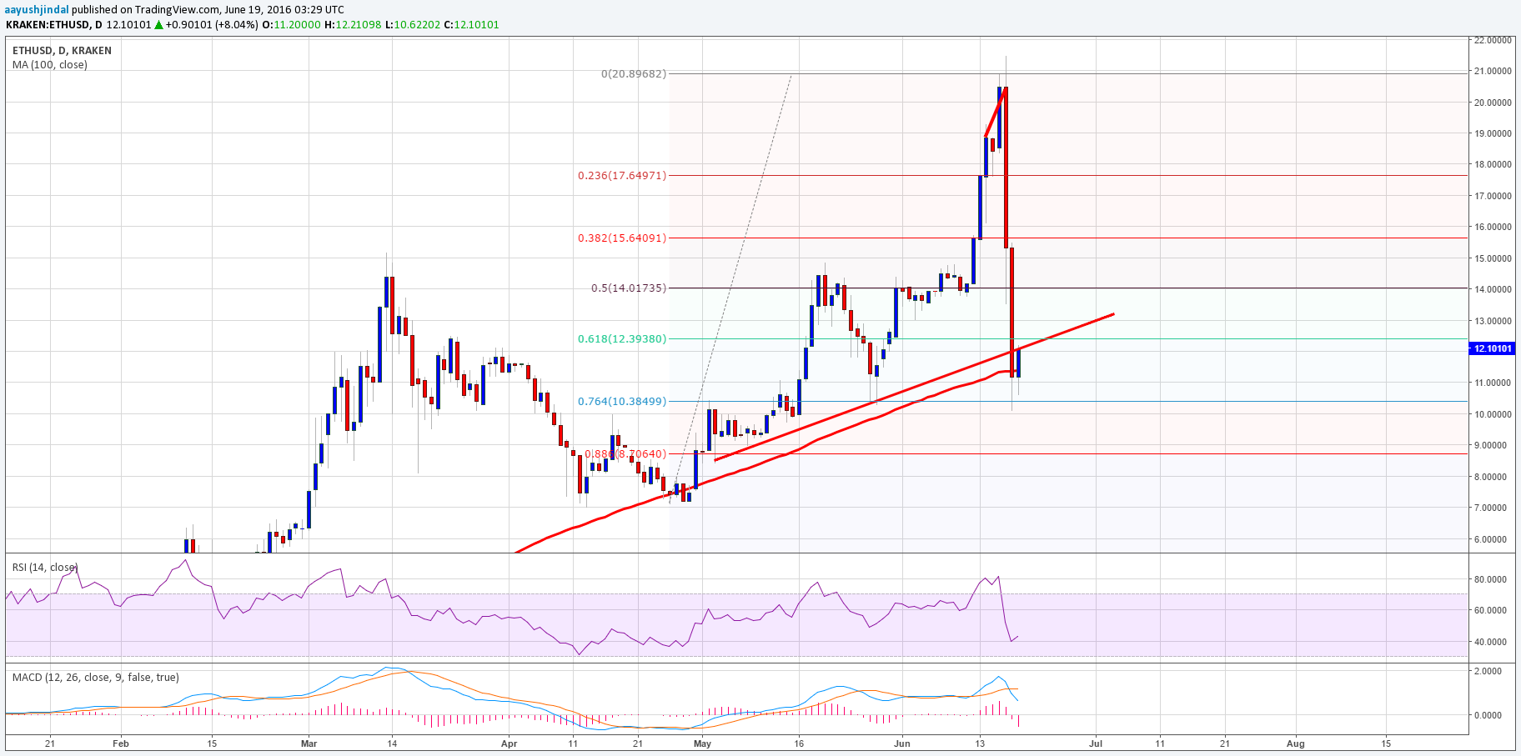
Task: Click the 0(20.89682) Fibonacci level label
Action: pyautogui.click(x=634, y=74)
